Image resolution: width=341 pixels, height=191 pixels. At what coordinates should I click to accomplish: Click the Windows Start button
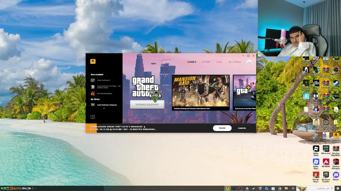(338, 188)
